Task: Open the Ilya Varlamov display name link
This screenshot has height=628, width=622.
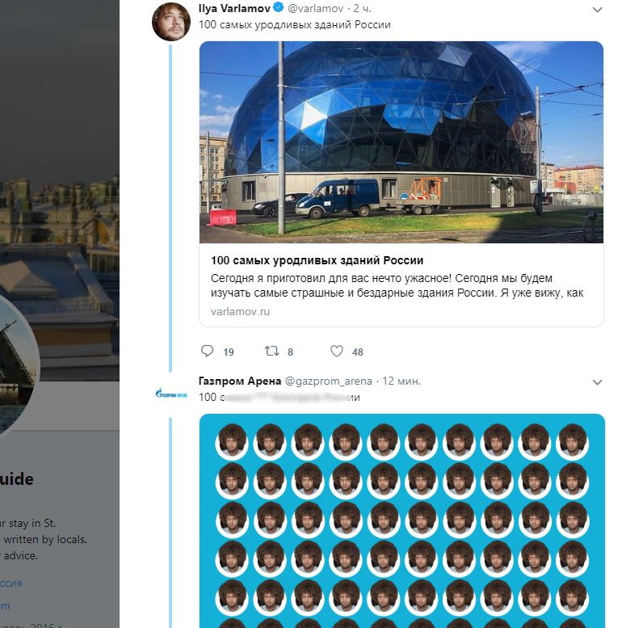Action: click(x=234, y=8)
